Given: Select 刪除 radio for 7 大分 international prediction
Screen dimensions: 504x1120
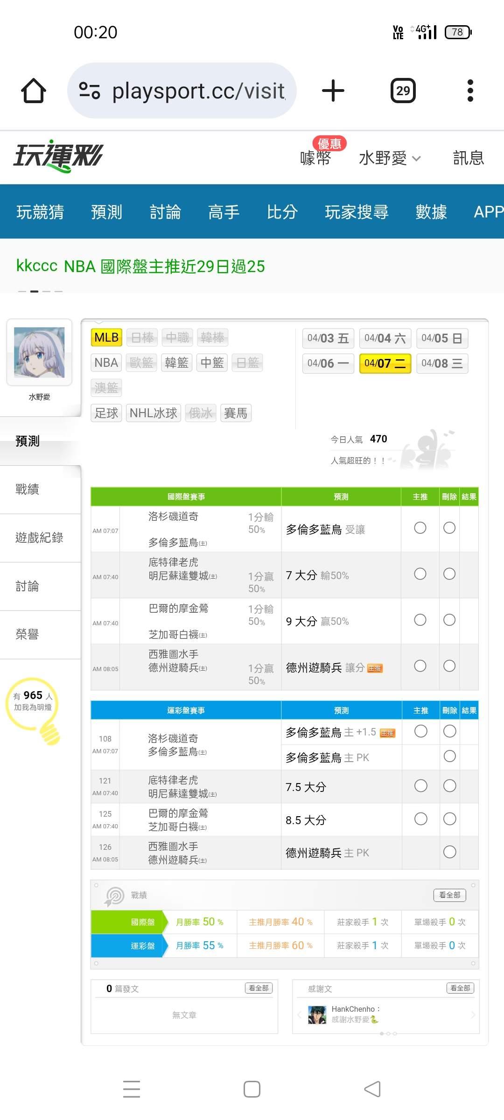Looking at the screenshot, I should (x=449, y=574).
